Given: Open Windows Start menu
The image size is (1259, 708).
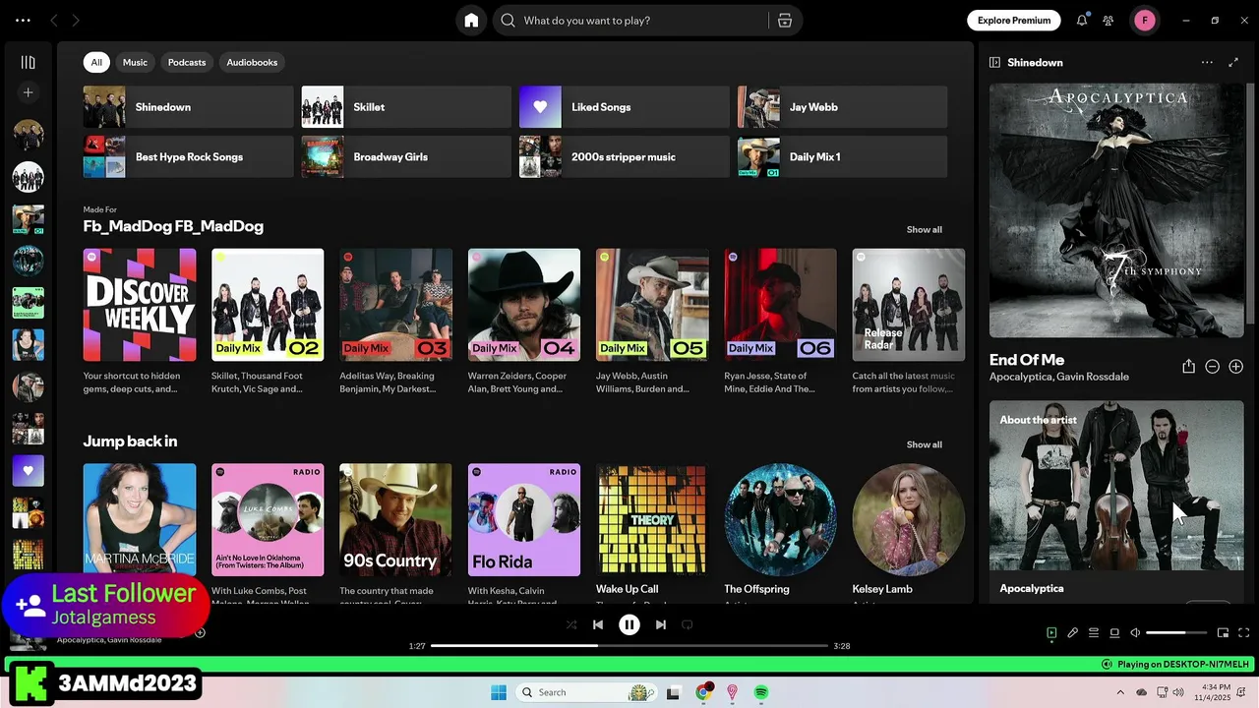Looking at the screenshot, I should pos(499,692).
